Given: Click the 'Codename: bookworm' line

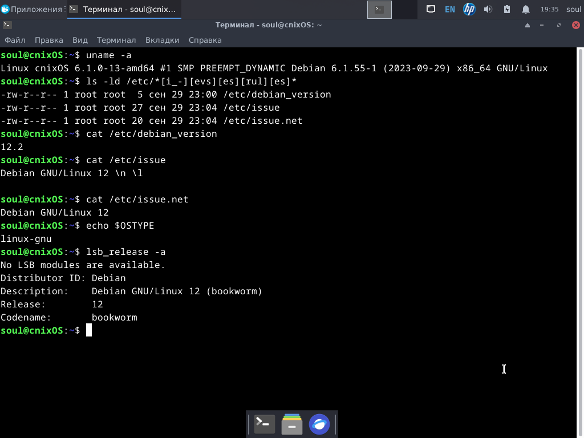Looking at the screenshot, I should 69,317.
